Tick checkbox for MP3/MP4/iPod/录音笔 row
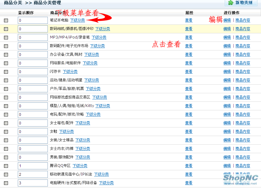Screen dimensions: 261x188 (6, 38)
